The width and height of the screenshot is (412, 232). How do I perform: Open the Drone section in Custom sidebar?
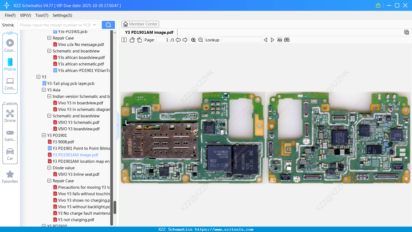[10, 116]
